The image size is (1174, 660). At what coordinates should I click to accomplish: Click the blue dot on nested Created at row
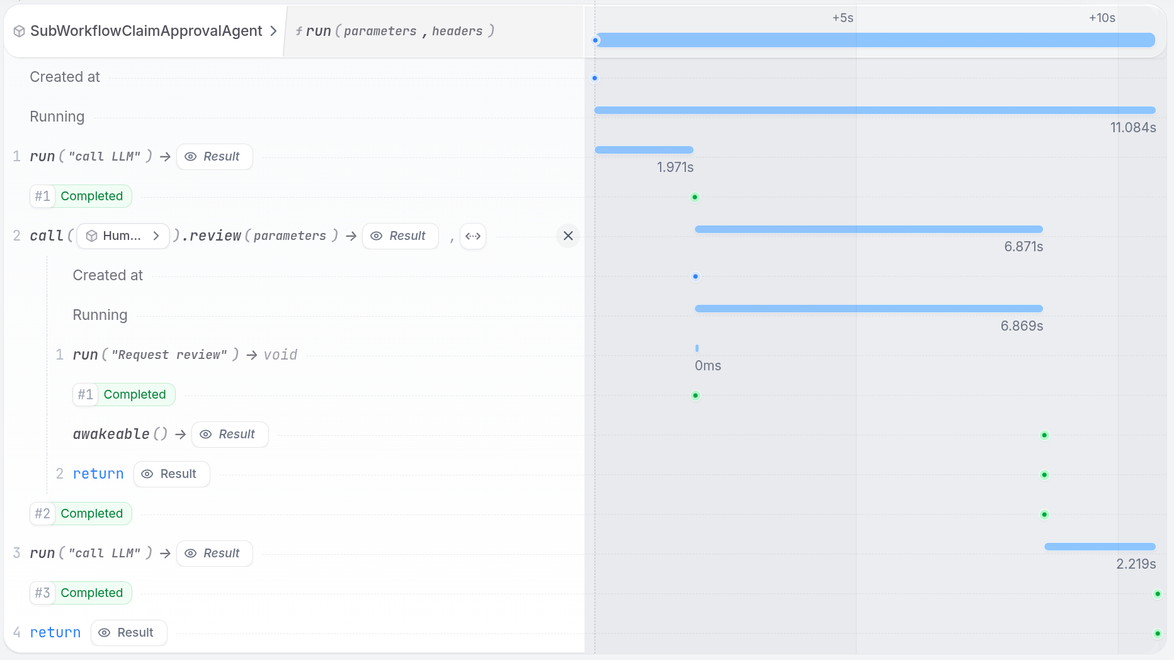695,276
